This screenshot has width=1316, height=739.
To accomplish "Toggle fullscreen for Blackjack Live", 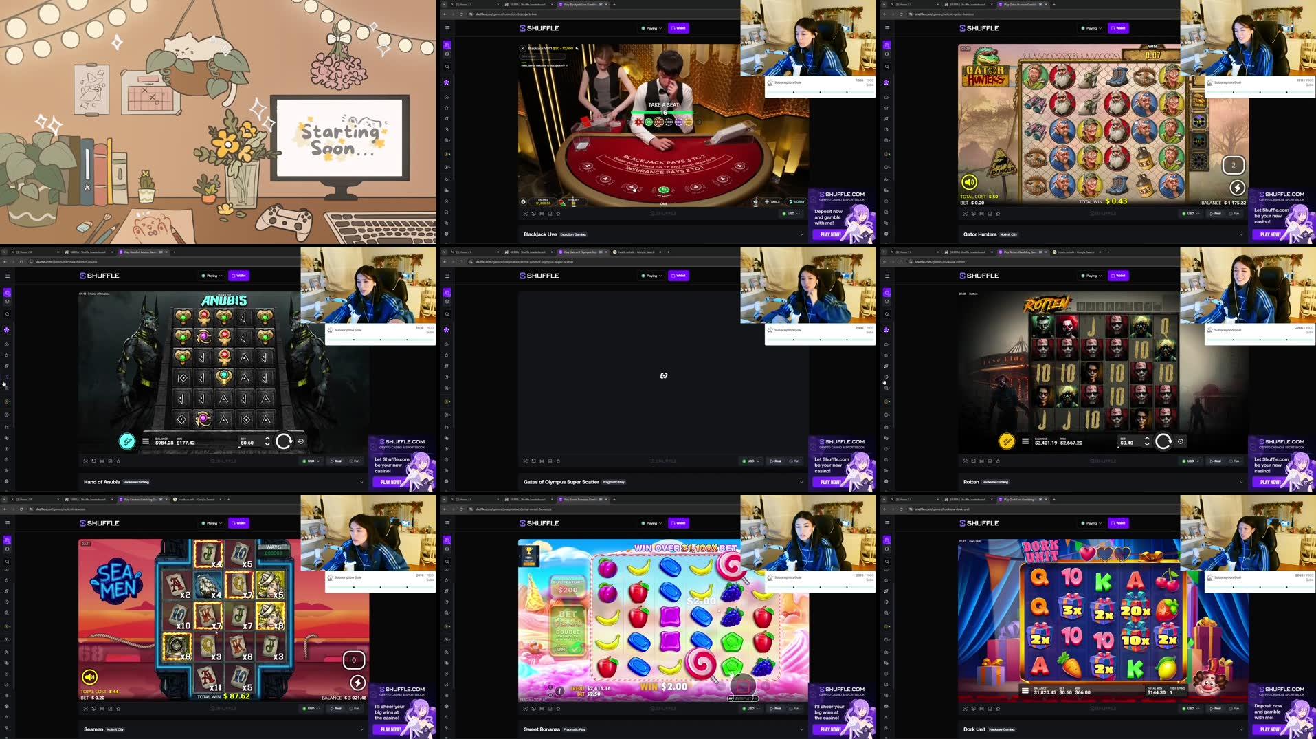I will tap(525, 213).
